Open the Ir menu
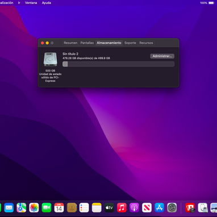 [x=19, y=3]
